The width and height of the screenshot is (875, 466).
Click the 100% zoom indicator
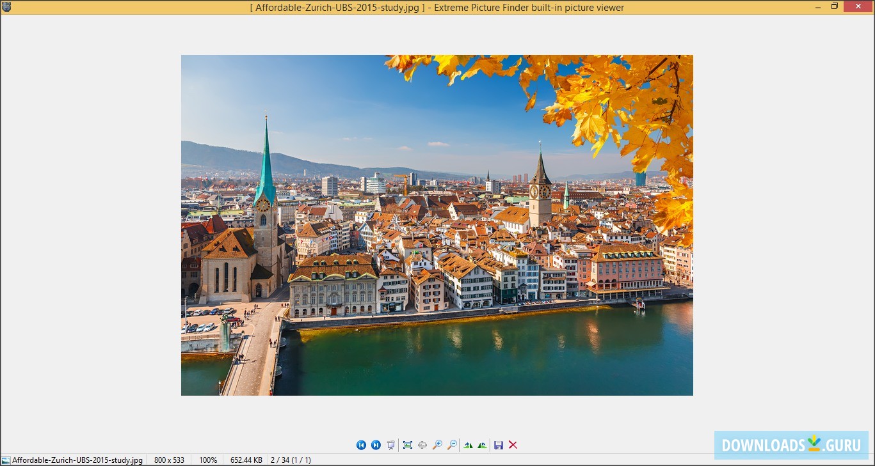207,460
